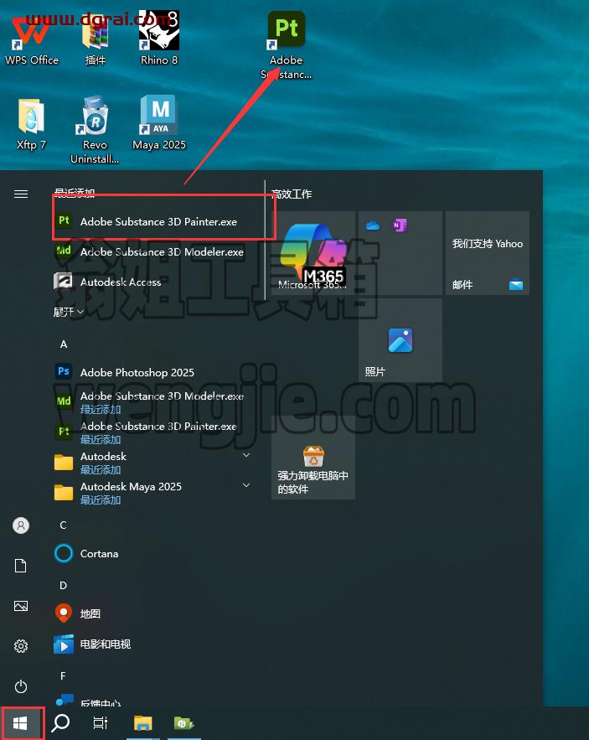Open the Power options icon
Screen dimensions: 589x740
tap(21, 686)
